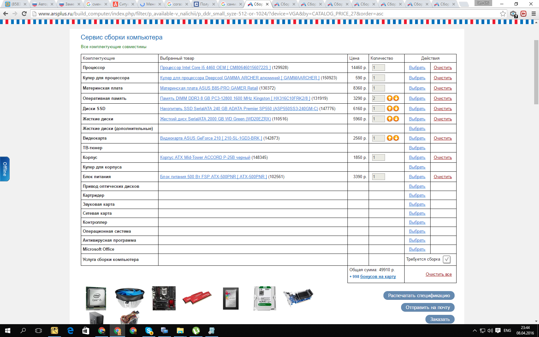Click the WD Green hard drive thumbnail
This screenshot has height=337, width=539.
[x=265, y=298]
